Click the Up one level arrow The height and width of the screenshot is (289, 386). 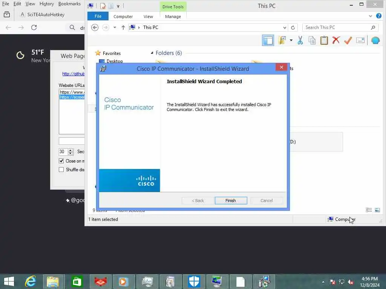[x=123, y=27]
